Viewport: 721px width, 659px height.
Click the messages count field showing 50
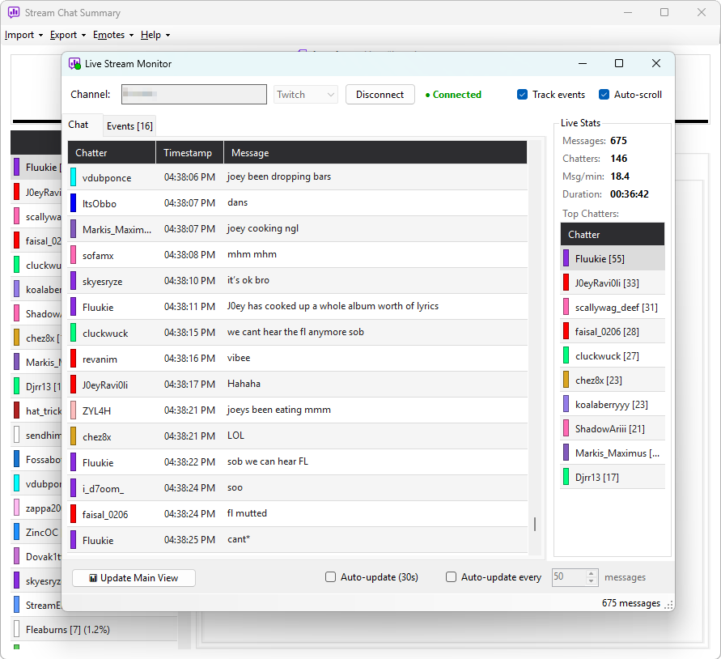tap(569, 577)
